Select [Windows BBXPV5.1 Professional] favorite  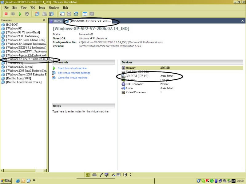[x=26, y=48]
